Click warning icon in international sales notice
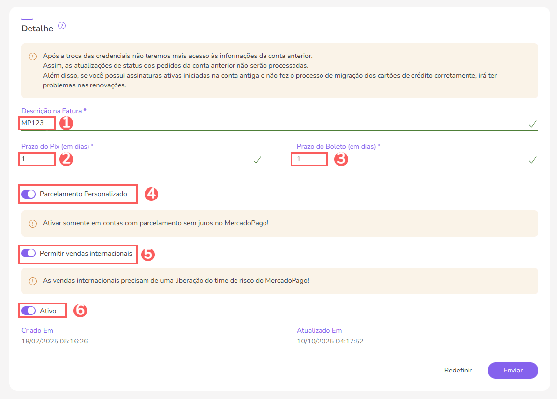Viewport: 557px width, 399px height. click(x=33, y=281)
